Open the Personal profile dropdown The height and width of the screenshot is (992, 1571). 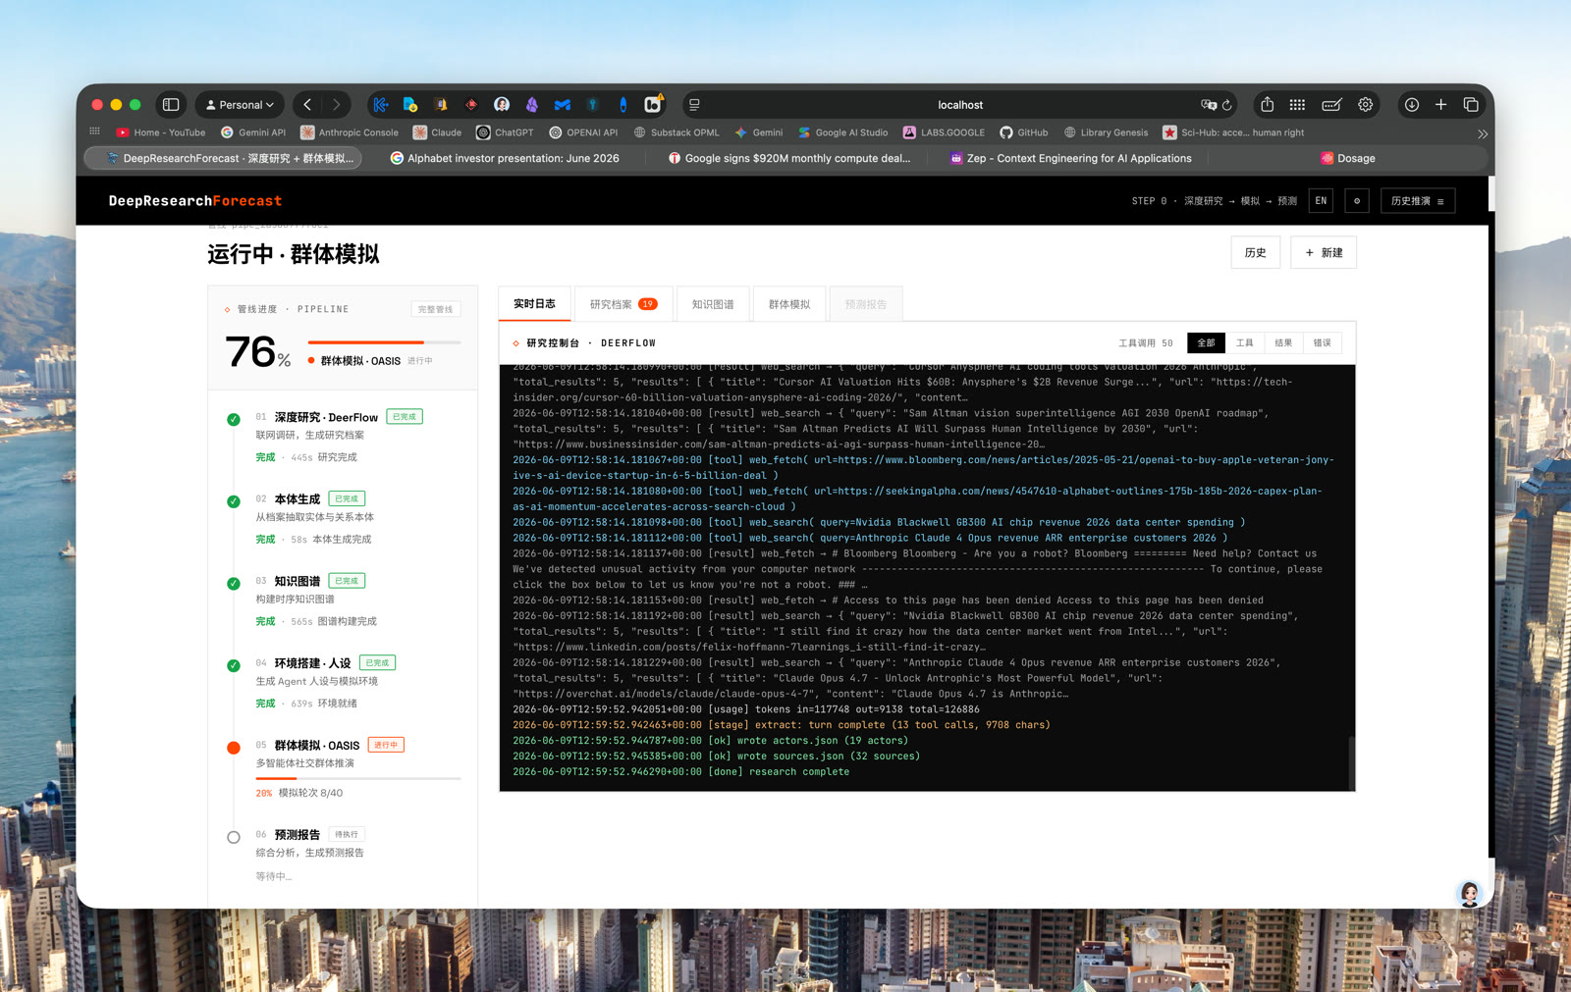(x=241, y=105)
